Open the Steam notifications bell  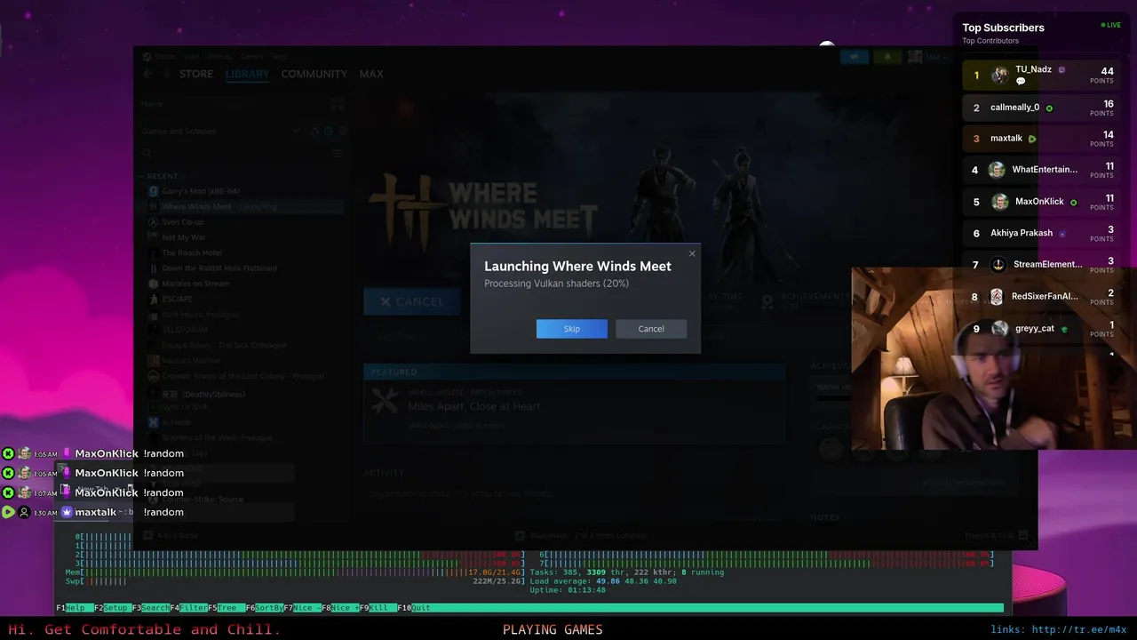(x=887, y=57)
